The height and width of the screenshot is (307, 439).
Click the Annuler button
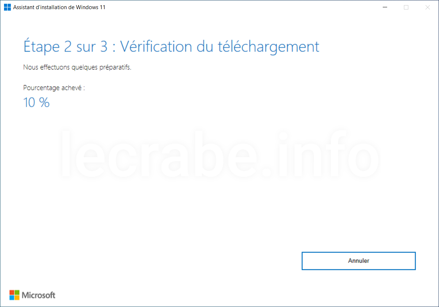(x=359, y=261)
